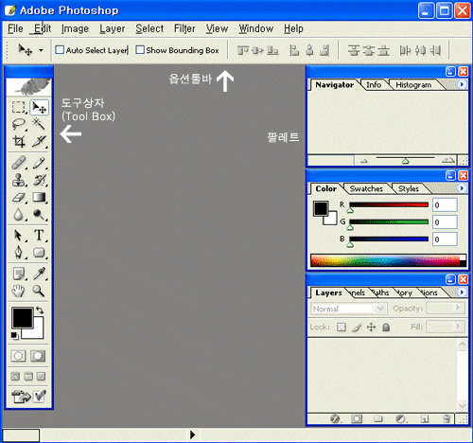Viewport: 473px width, 443px height.
Task: Open the Filter menu
Action: [184, 28]
